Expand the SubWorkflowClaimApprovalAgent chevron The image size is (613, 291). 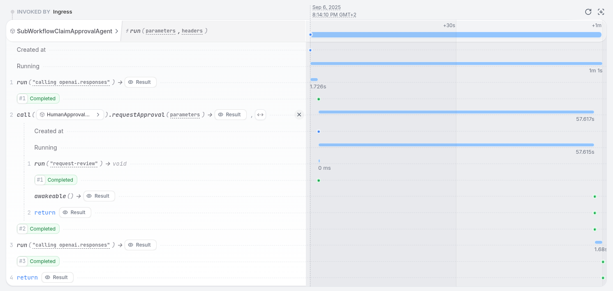[116, 31]
